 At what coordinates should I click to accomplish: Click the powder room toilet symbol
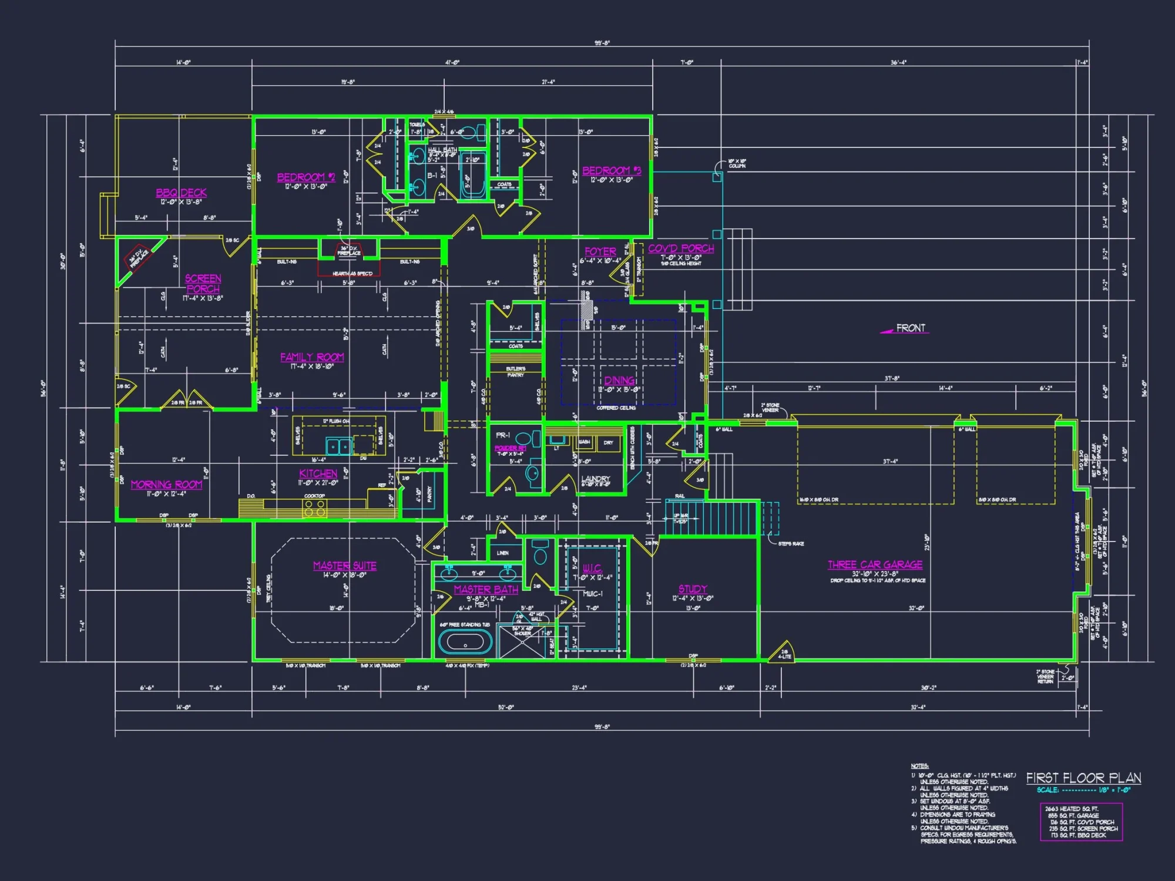pyautogui.click(x=523, y=439)
